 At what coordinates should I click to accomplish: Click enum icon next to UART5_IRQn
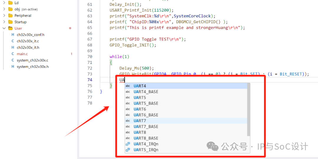pos(128,150)
